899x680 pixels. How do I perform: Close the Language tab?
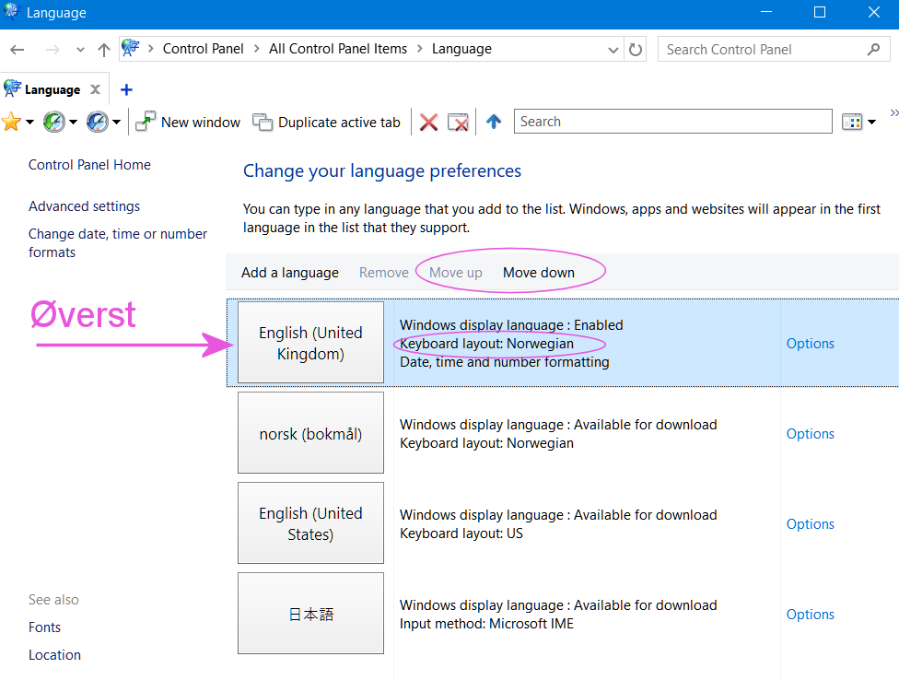[95, 89]
